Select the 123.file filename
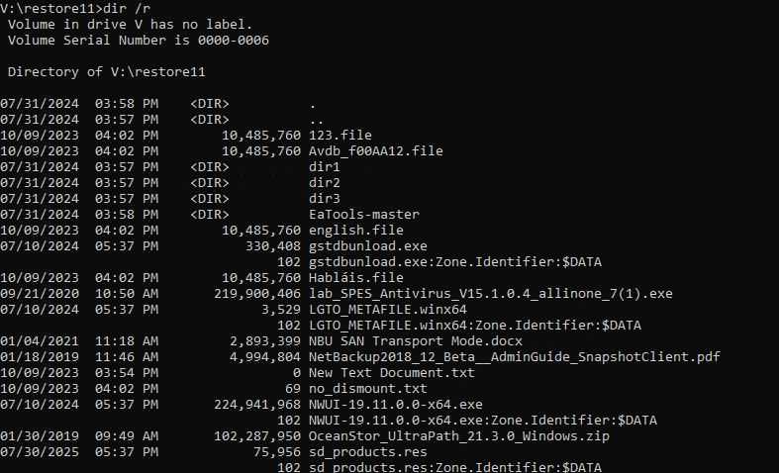This screenshot has height=473, width=779. (x=341, y=136)
